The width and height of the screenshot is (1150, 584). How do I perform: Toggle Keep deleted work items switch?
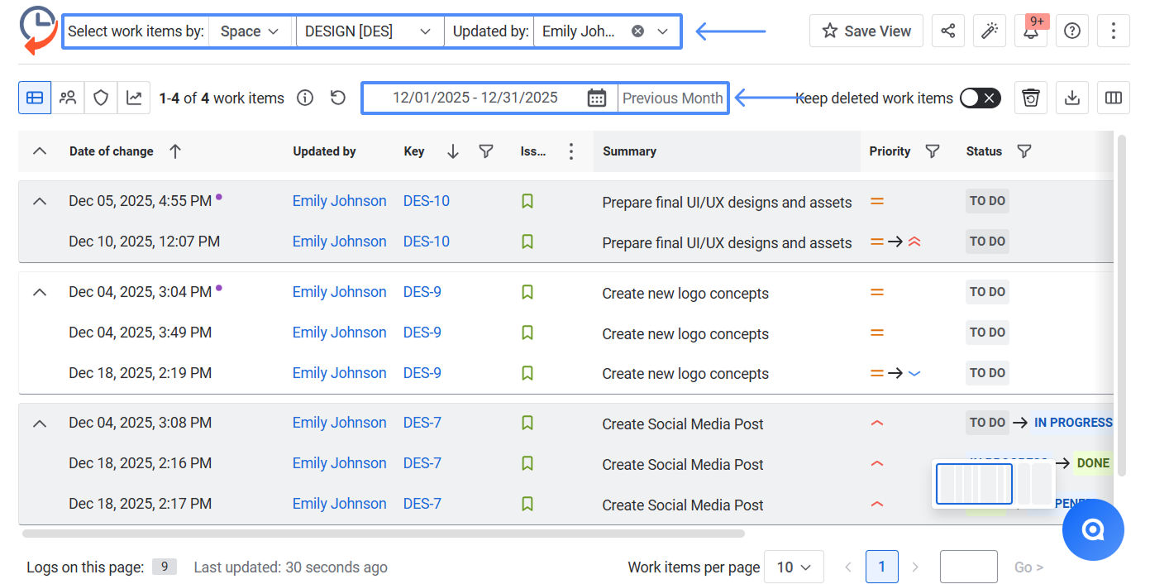(x=980, y=98)
